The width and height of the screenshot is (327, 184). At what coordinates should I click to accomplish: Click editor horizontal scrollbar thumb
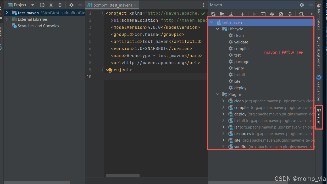[123, 176]
